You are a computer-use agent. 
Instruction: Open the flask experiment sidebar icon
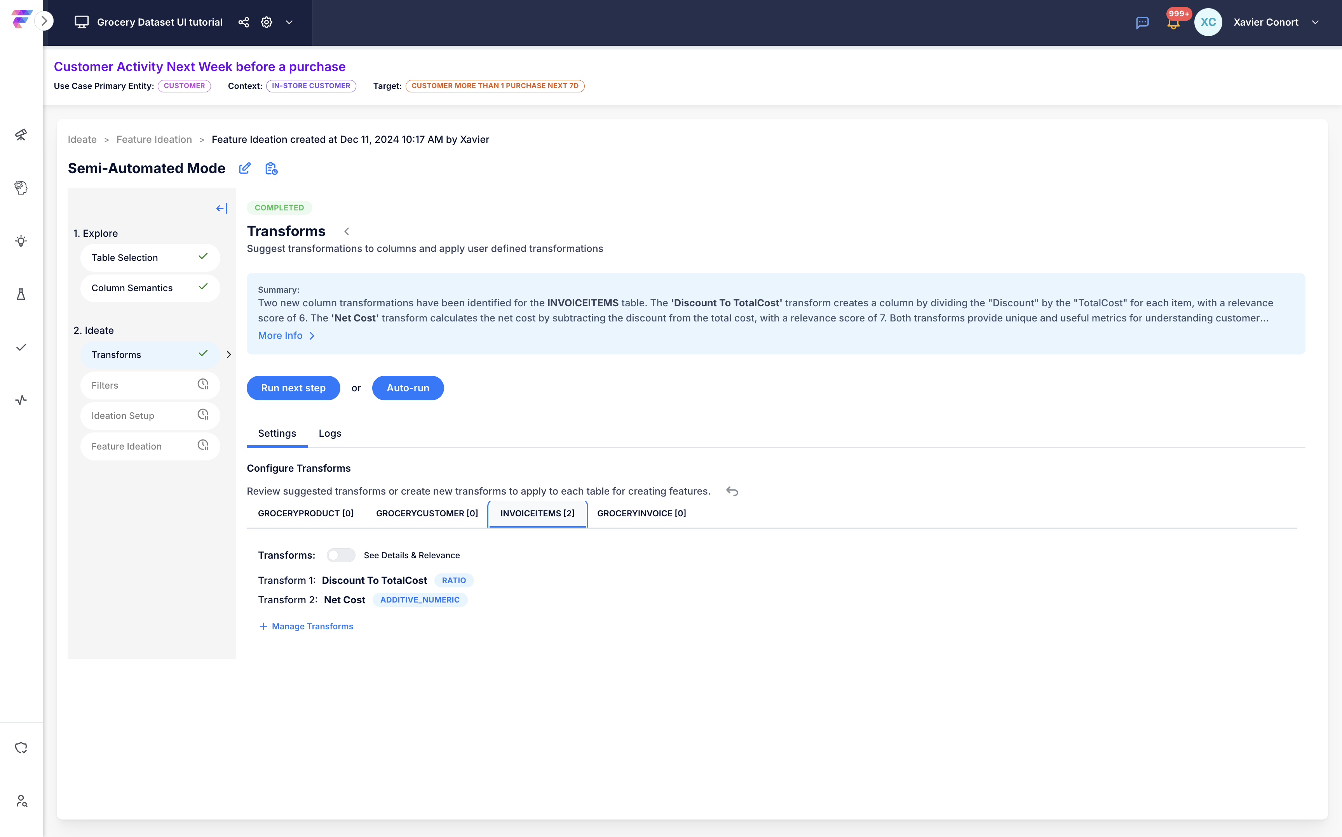(x=21, y=294)
